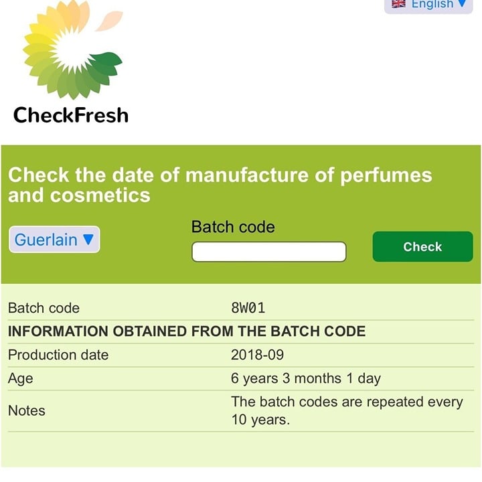Image resolution: width=482 pixels, height=482 pixels.
Task: Click the Notes row label
Action: pos(26,410)
